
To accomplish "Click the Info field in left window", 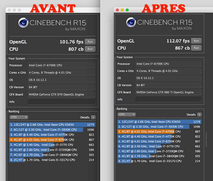I will (61, 102).
